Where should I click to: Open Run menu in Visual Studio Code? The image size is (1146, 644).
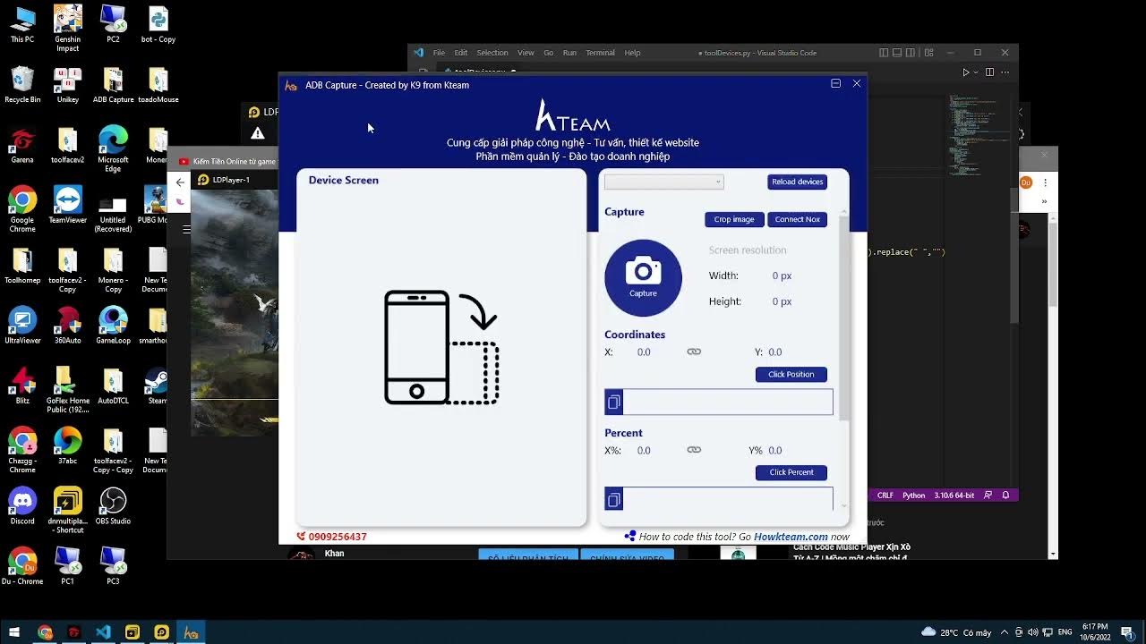pyautogui.click(x=569, y=53)
